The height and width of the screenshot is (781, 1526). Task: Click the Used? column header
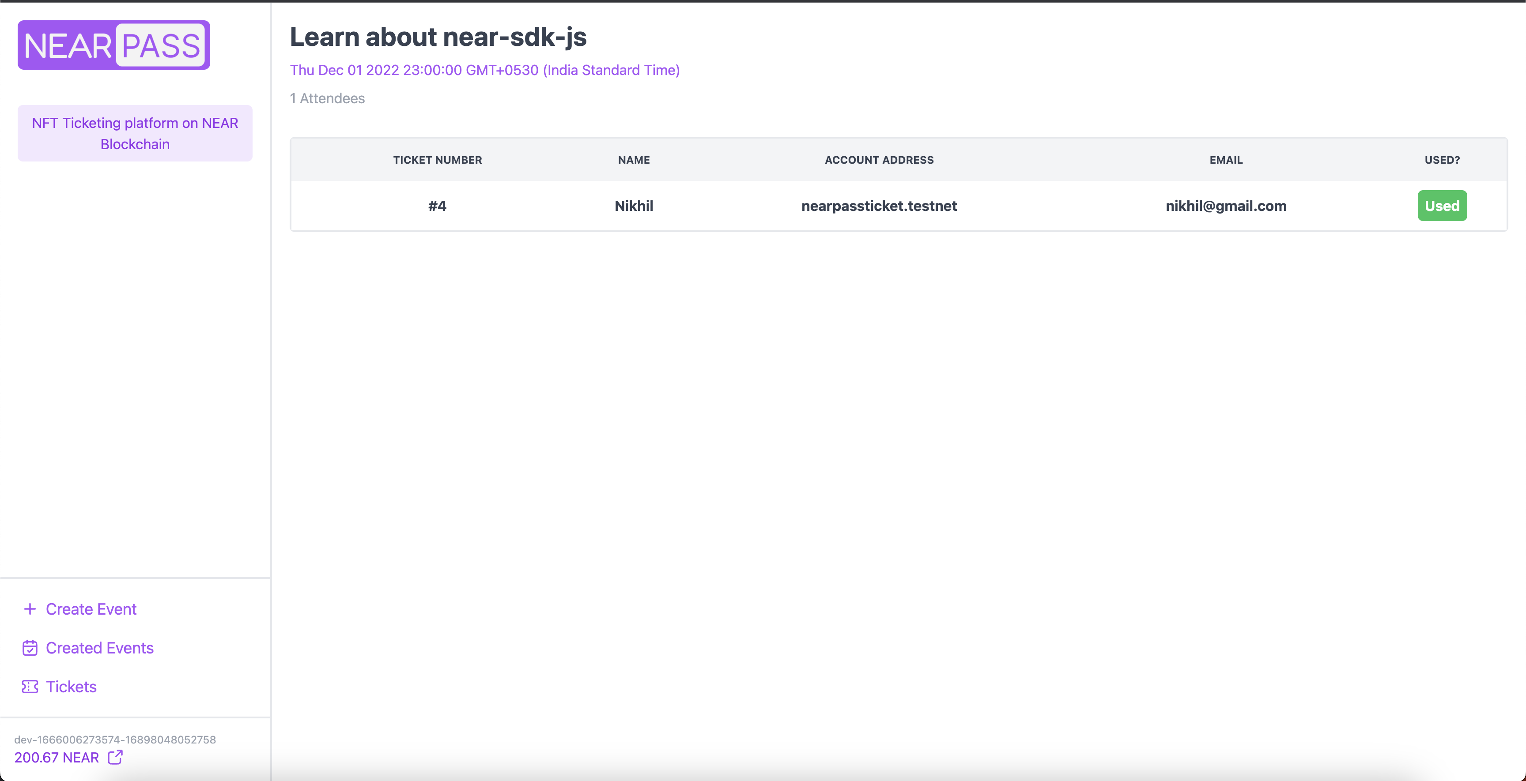click(x=1441, y=160)
